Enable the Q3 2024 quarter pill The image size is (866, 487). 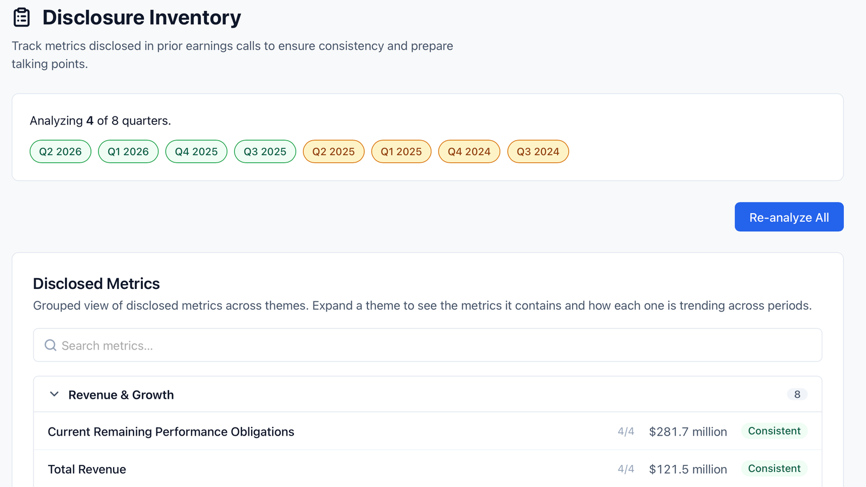(538, 152)
